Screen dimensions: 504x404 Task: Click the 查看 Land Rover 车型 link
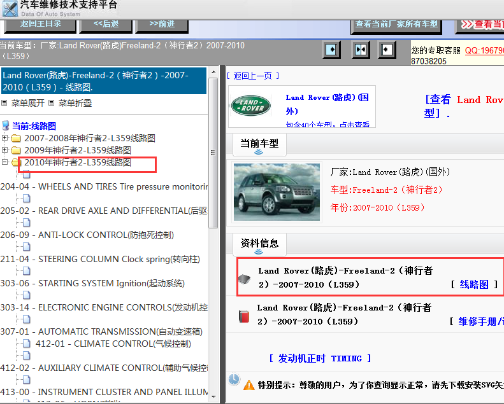coord(464,106)
